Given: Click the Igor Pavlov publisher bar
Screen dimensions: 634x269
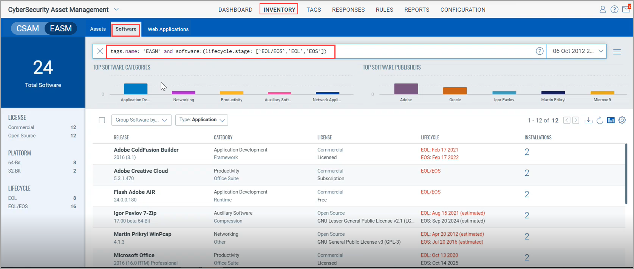Looking at the screenshot, I should (504, 93).
